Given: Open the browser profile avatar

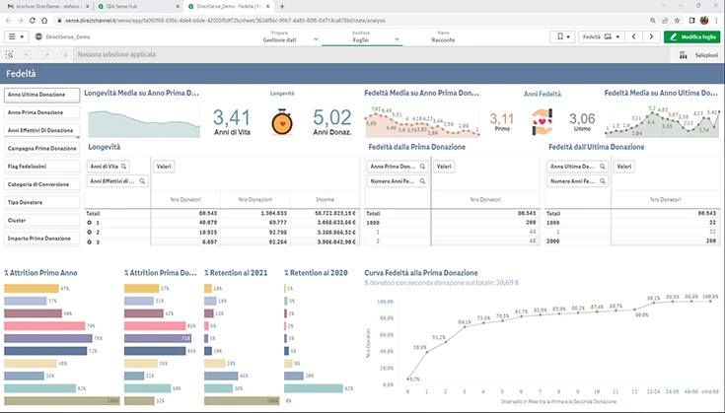Looking at the screenshot, I should tap(704, 21).
